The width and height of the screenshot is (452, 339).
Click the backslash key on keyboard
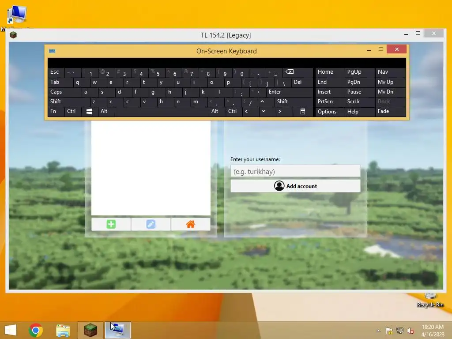[x=283, y=83]
